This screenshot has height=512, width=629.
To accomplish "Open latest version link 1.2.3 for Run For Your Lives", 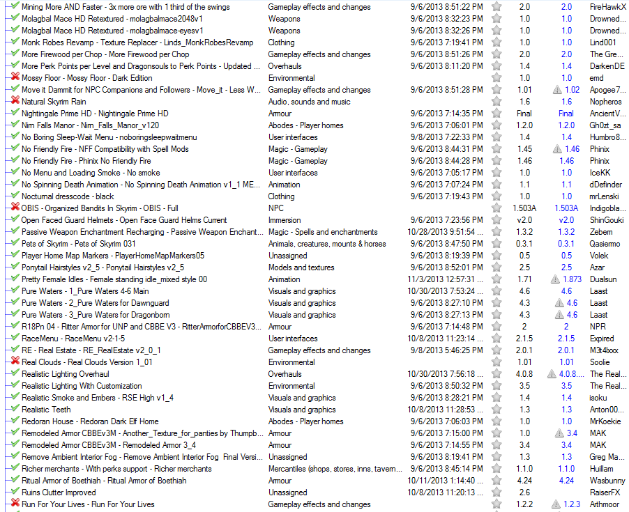I will (572, 504).
